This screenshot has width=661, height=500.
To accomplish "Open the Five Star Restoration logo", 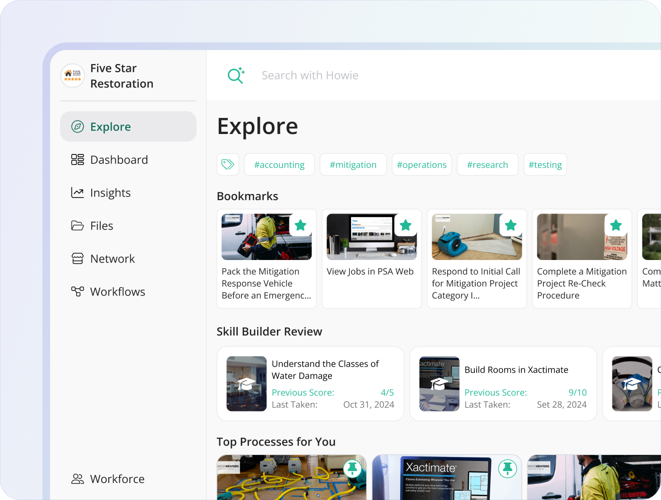I will tap(73, 76).
